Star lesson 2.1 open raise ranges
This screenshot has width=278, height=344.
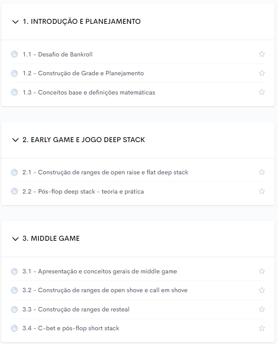[262, 172]
